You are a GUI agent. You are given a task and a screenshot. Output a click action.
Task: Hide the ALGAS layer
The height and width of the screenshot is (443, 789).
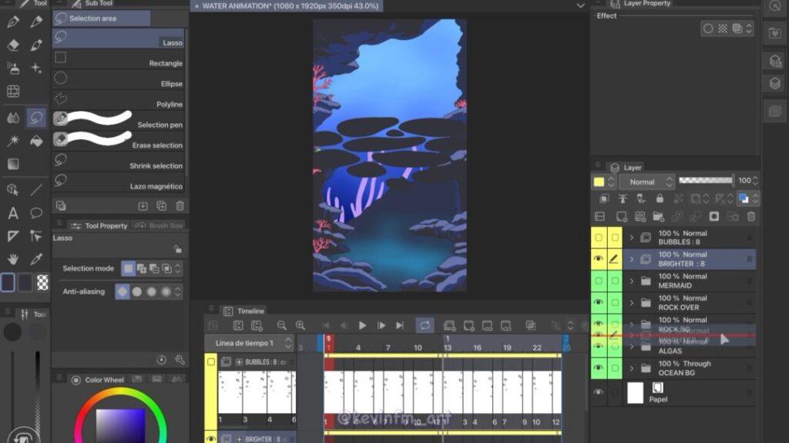tap(598, 347)
